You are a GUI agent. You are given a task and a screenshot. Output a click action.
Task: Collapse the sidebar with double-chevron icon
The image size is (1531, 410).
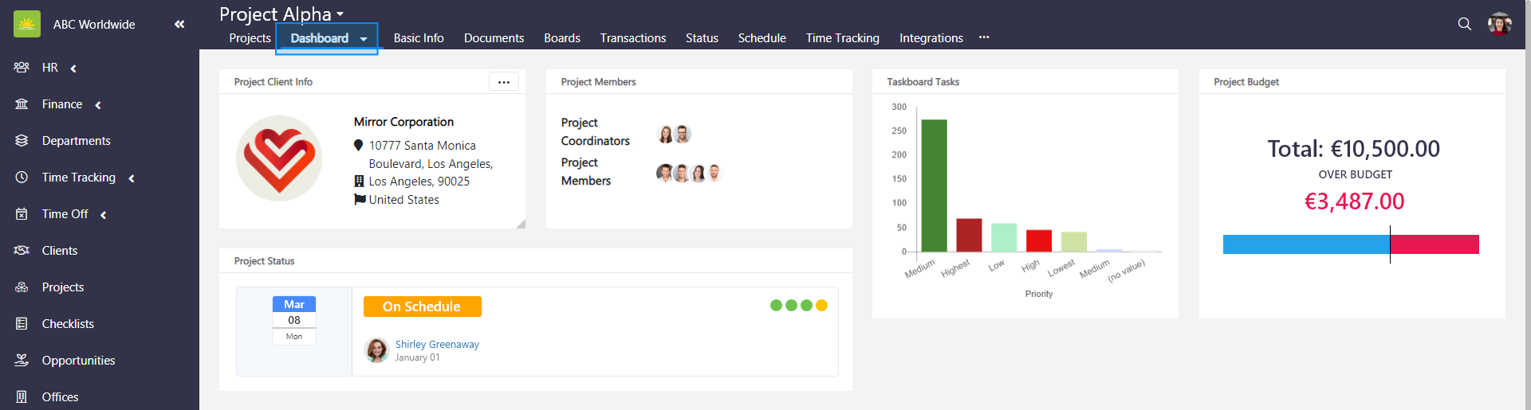[179, 24]
